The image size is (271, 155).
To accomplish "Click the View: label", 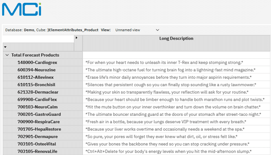I will [x=106, y=30].
